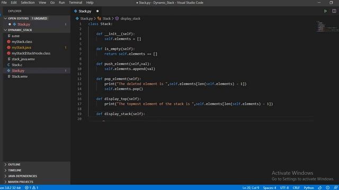Expand the Timeline section
This screenshot has height=190, width=339.
click(5, 170)
